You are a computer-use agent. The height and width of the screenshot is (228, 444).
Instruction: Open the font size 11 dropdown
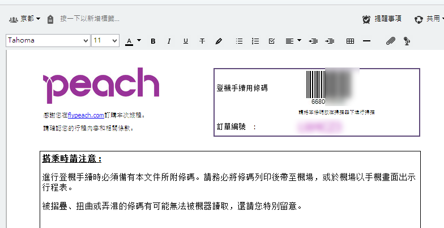(x=105, y=41)
